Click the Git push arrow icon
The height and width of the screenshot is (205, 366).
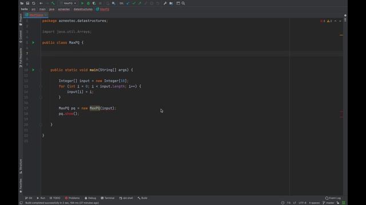point(140,3)
